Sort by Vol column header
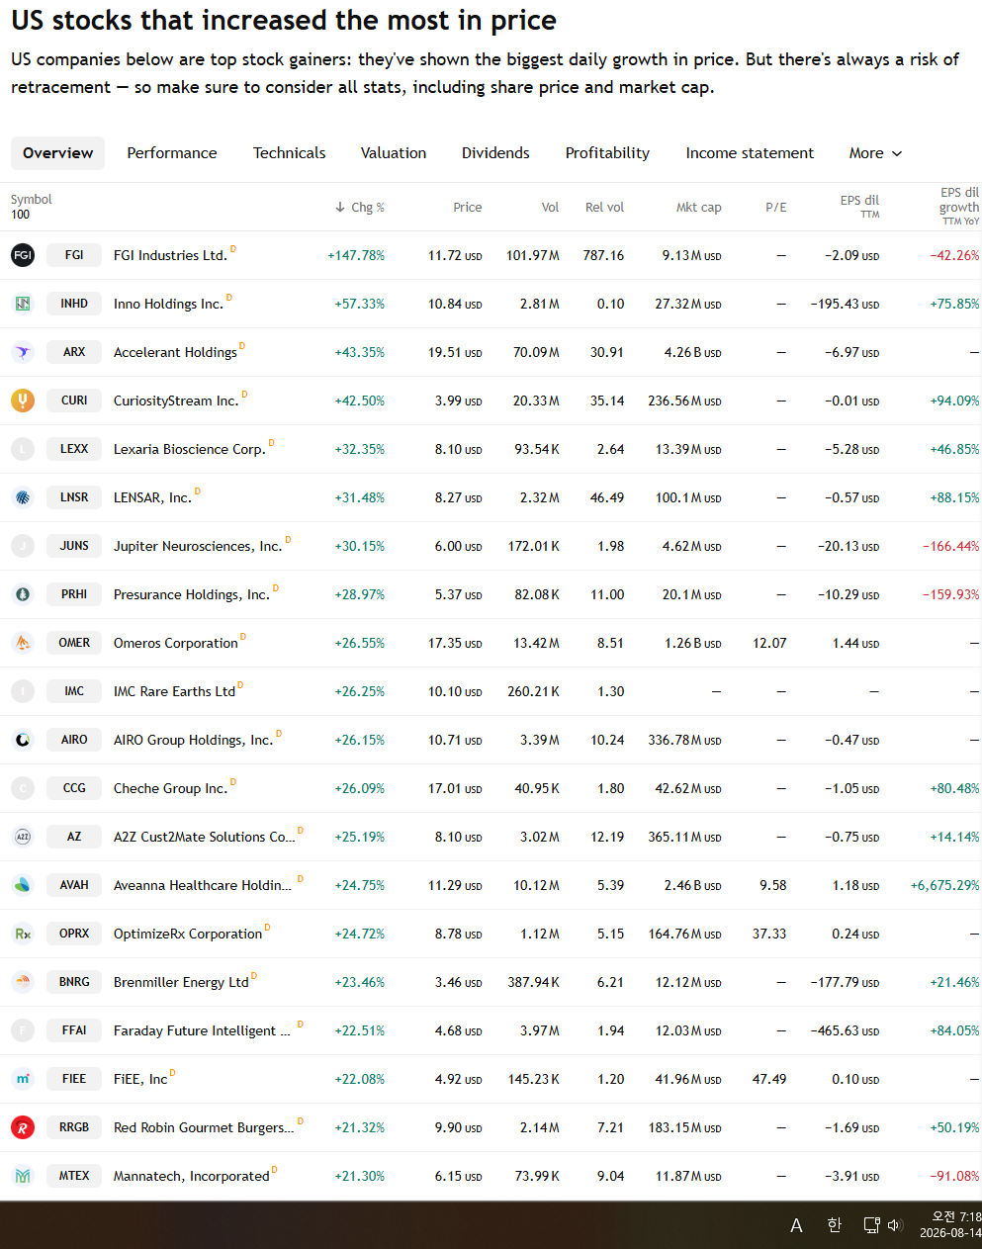Image resolution: width=982 pixels, height=1249 pixels. pos(550,208)
